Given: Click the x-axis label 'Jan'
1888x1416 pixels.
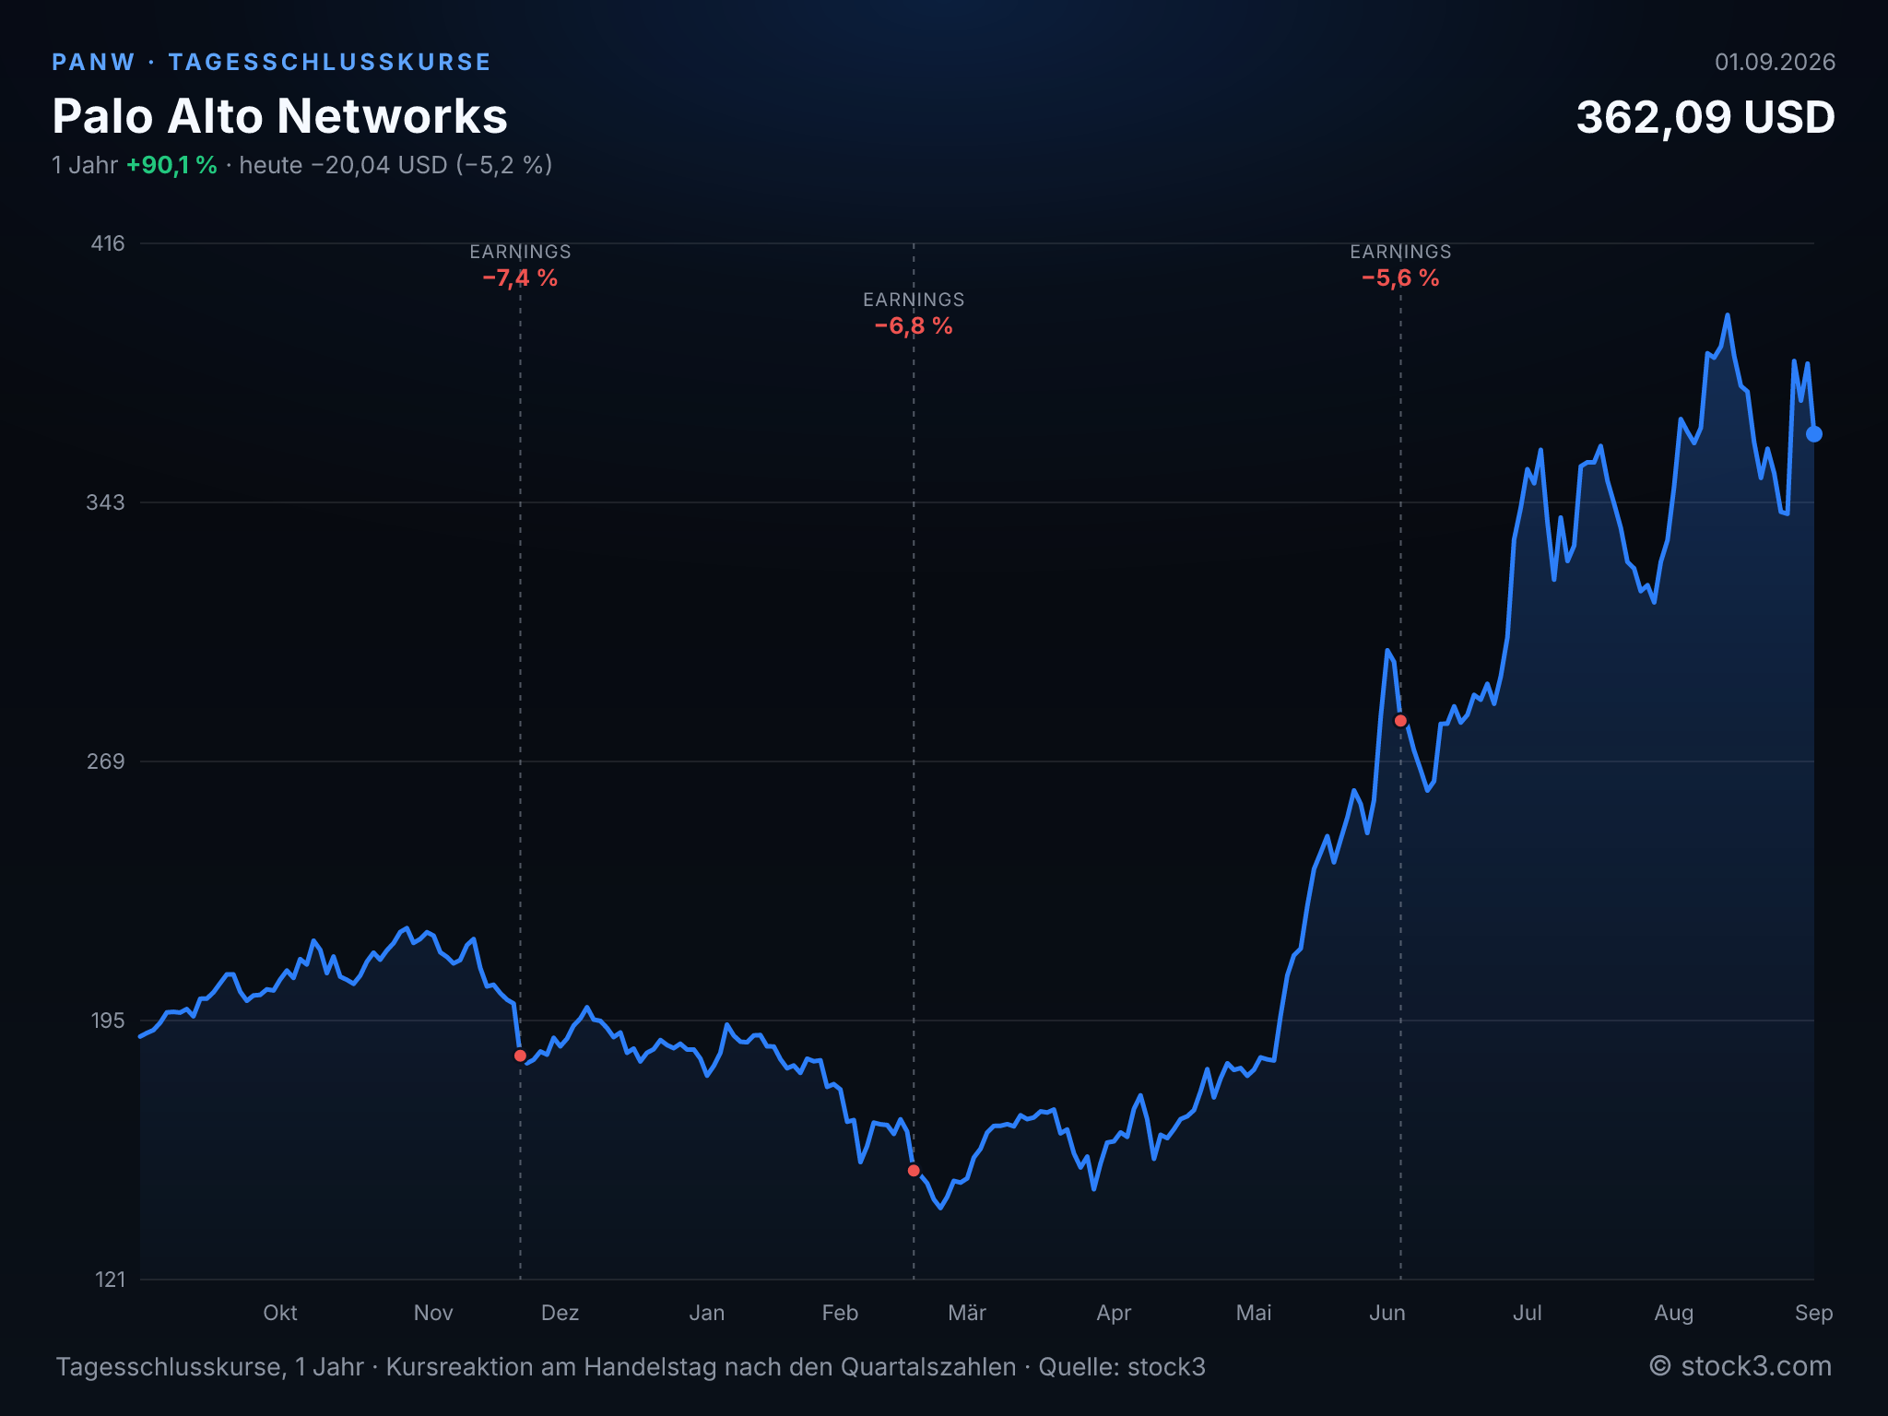Looking at the screenshot, I should tap(707, 1313).
